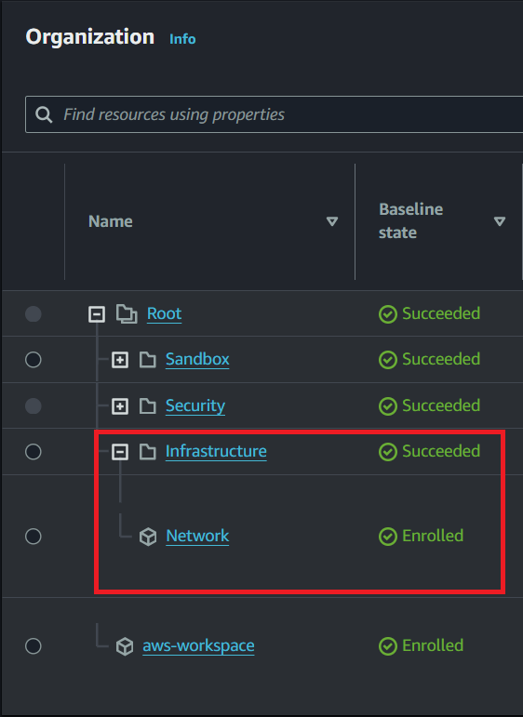Click the Succeeded checkmark icon for Root
Viewport: 523px width, 717px height.
(387, 314)
